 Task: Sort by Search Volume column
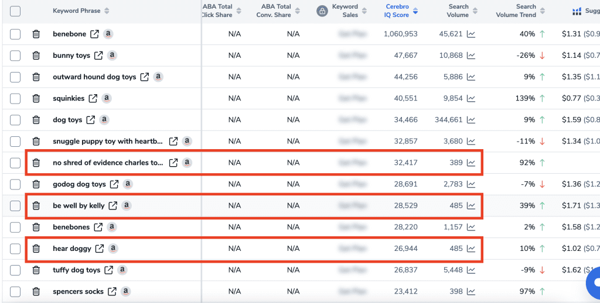[x=475, y=11]
